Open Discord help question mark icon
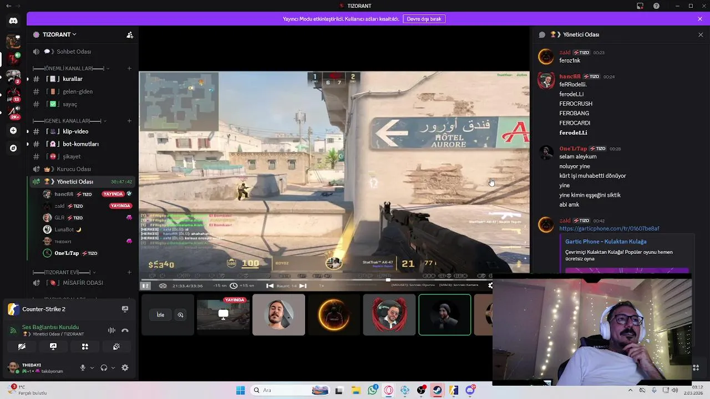Image resolution: width=710 pixels, height=399 pixels. pos(657,6)
